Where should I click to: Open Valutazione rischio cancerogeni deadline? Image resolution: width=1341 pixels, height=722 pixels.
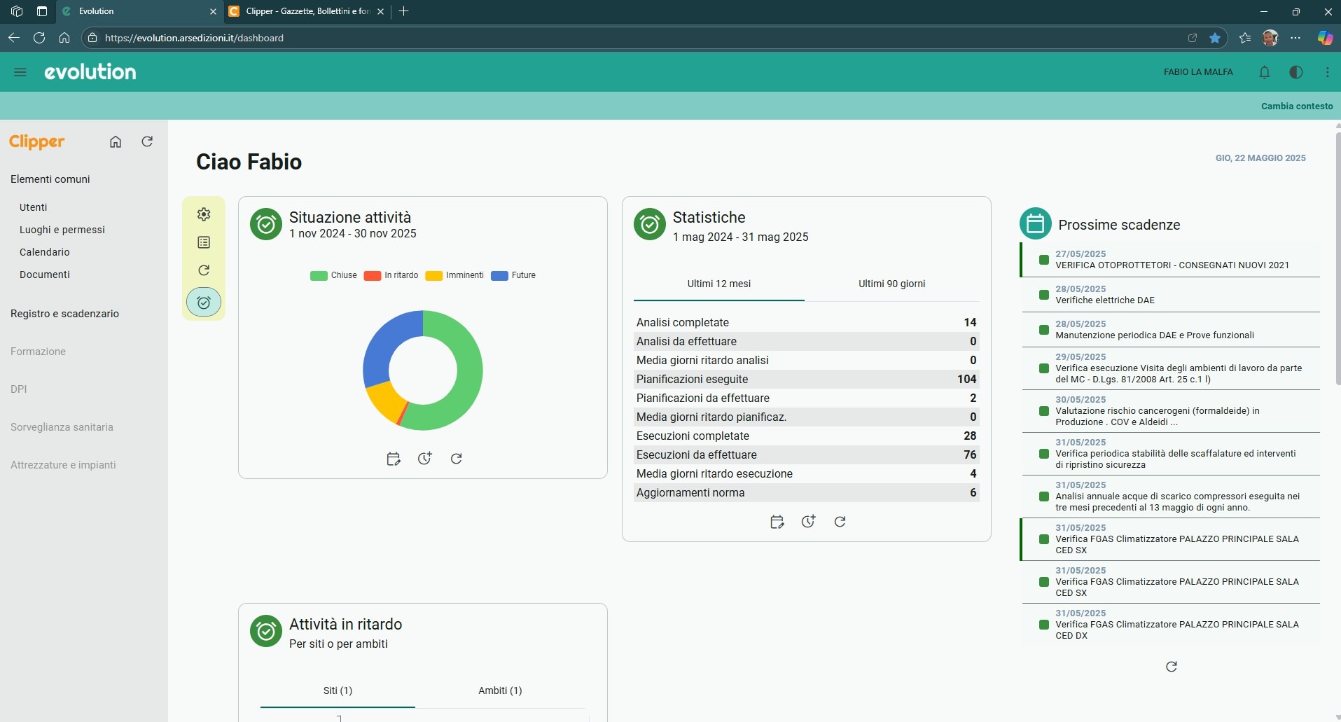coord(1170,411)
